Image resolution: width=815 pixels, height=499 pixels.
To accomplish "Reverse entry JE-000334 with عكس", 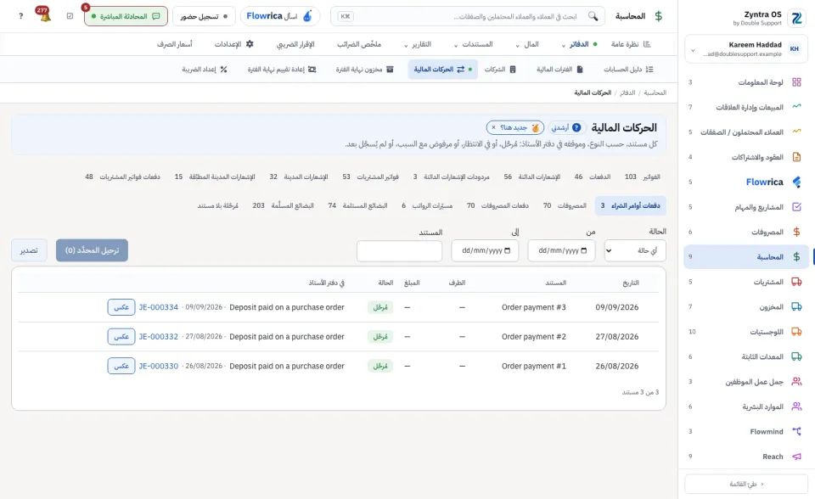I will coord(121,307).
